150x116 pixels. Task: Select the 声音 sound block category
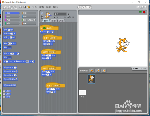coord(12,20)
